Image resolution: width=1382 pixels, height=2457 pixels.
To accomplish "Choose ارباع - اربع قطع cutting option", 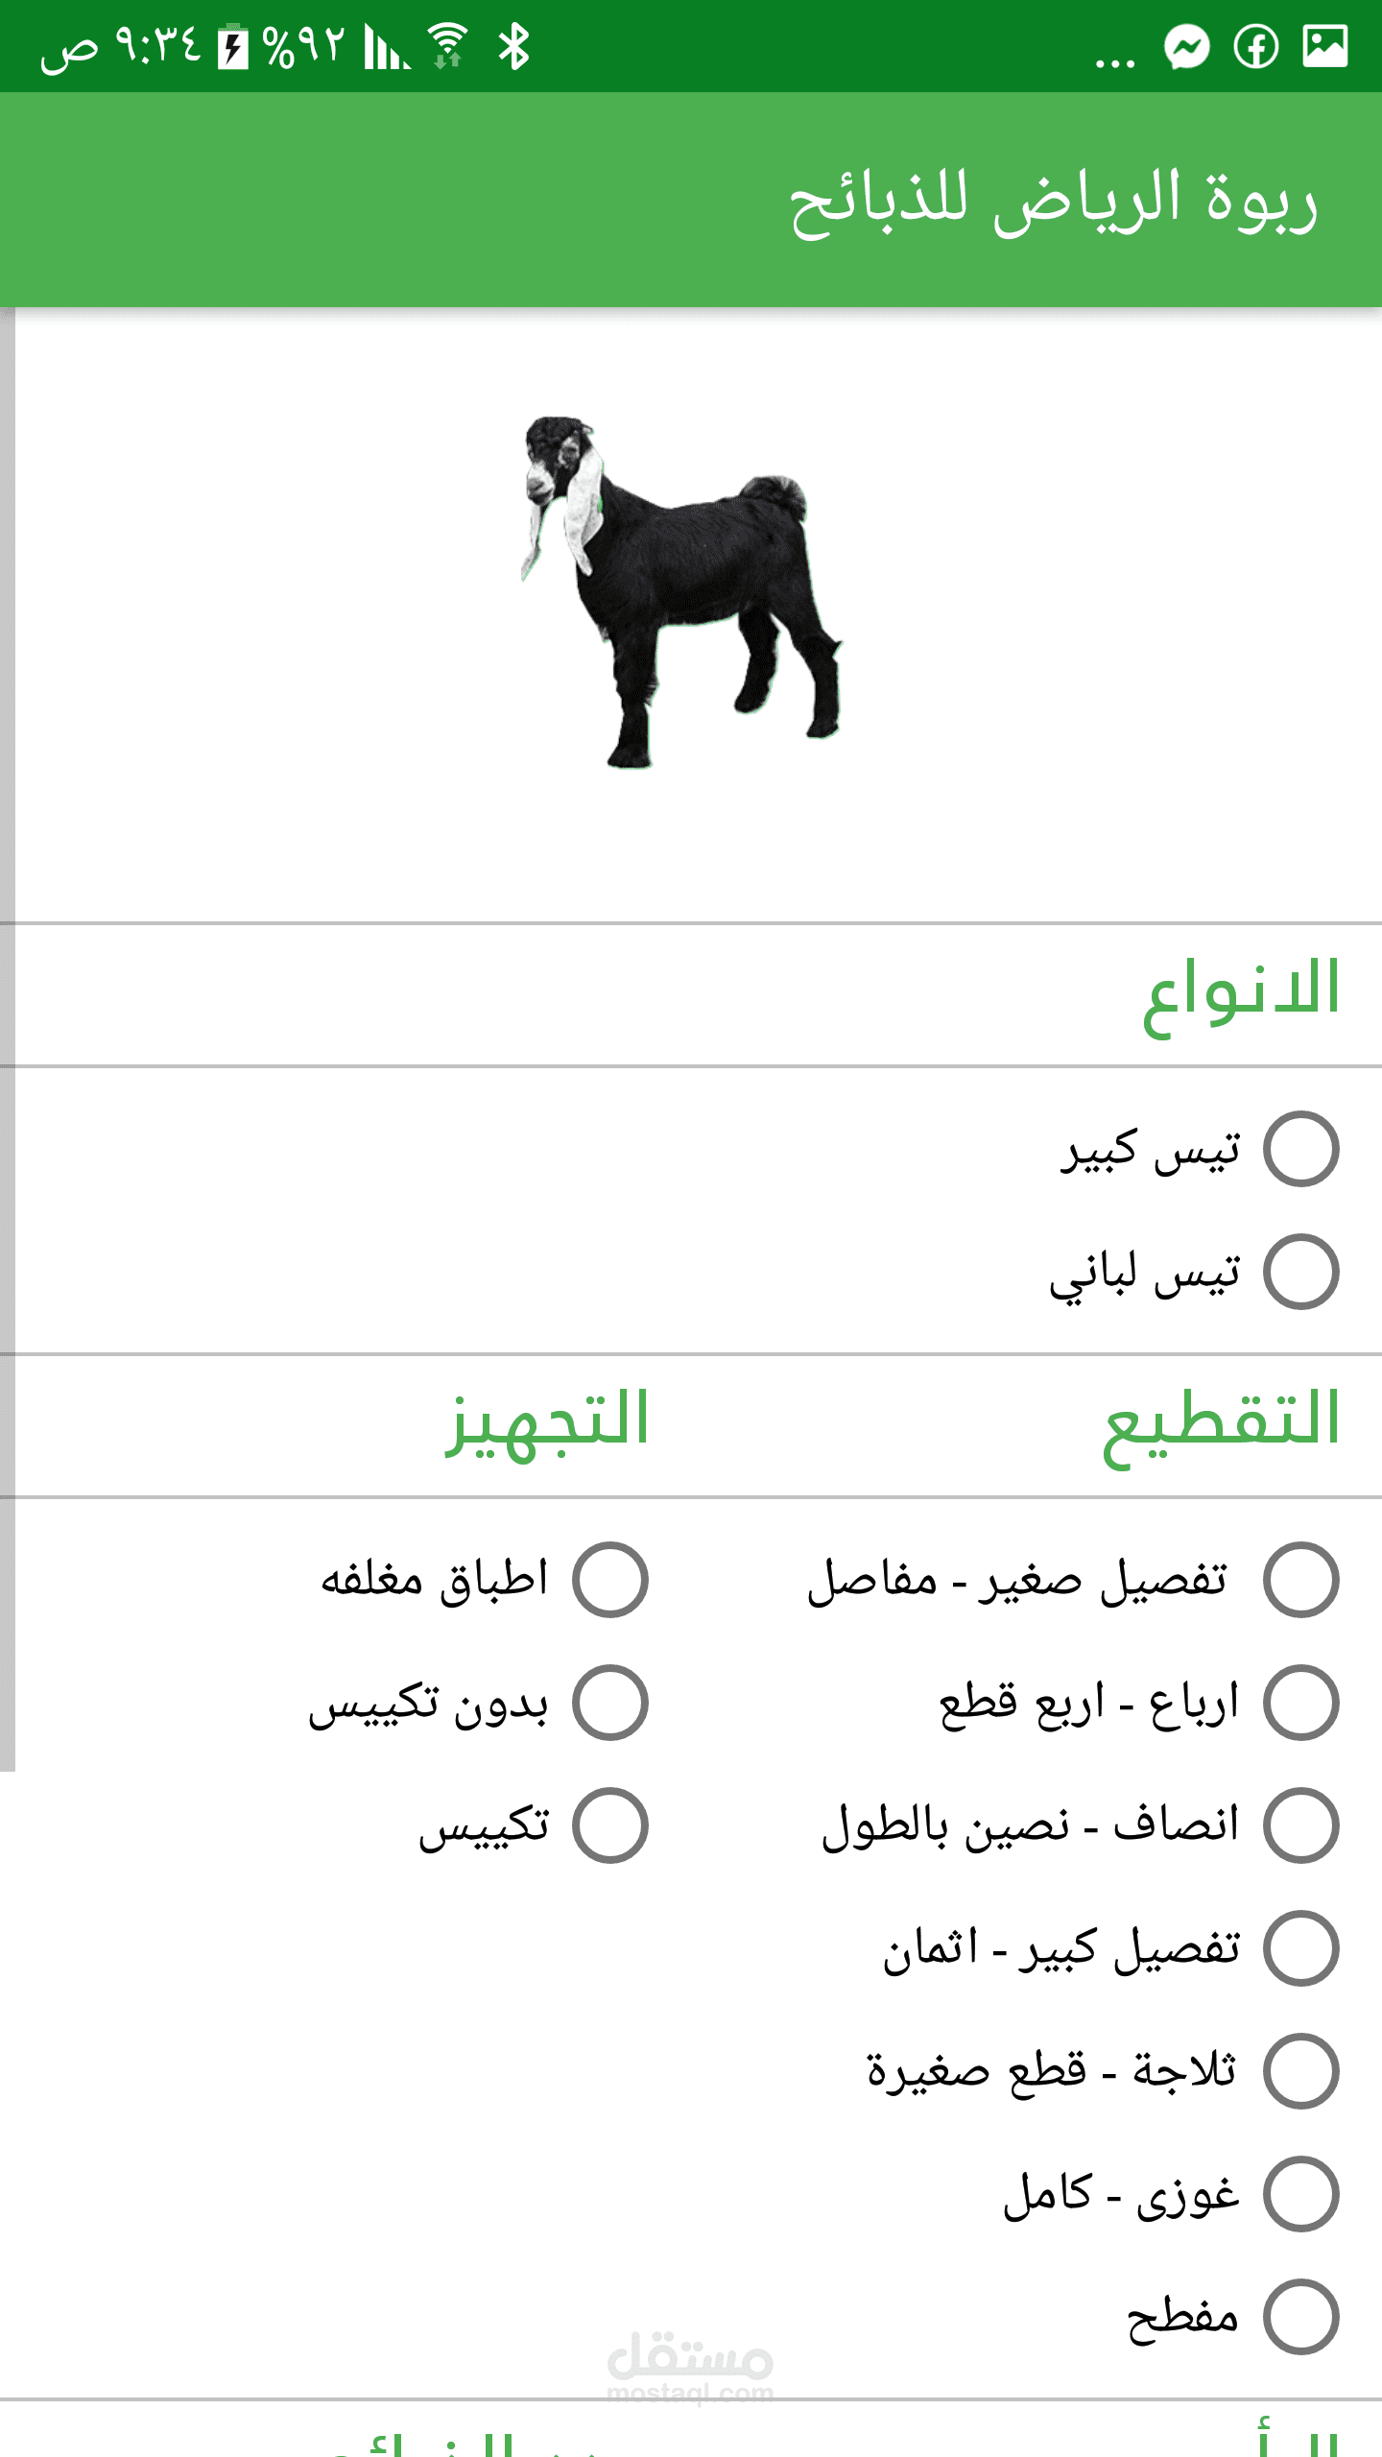I will 1300,1703.
